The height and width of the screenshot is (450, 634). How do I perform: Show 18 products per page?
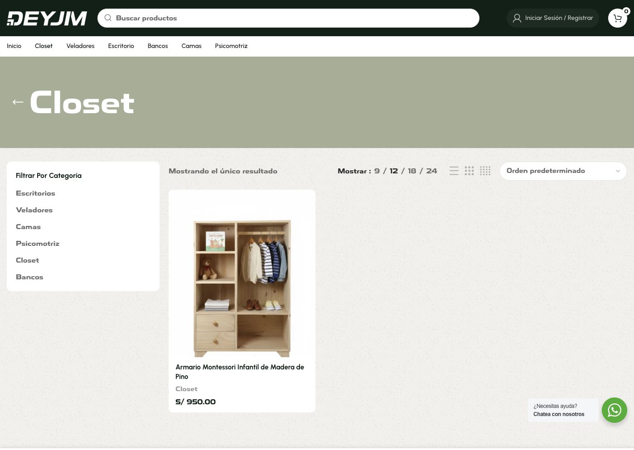[x=412, y=171]
